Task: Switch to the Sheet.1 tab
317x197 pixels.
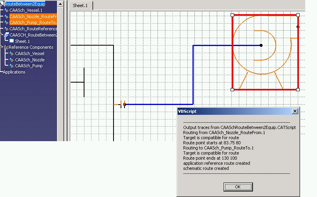Action: [81, 6]
